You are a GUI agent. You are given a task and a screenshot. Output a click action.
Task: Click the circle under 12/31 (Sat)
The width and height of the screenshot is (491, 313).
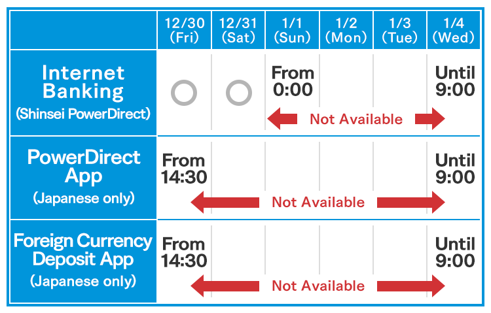239,93
